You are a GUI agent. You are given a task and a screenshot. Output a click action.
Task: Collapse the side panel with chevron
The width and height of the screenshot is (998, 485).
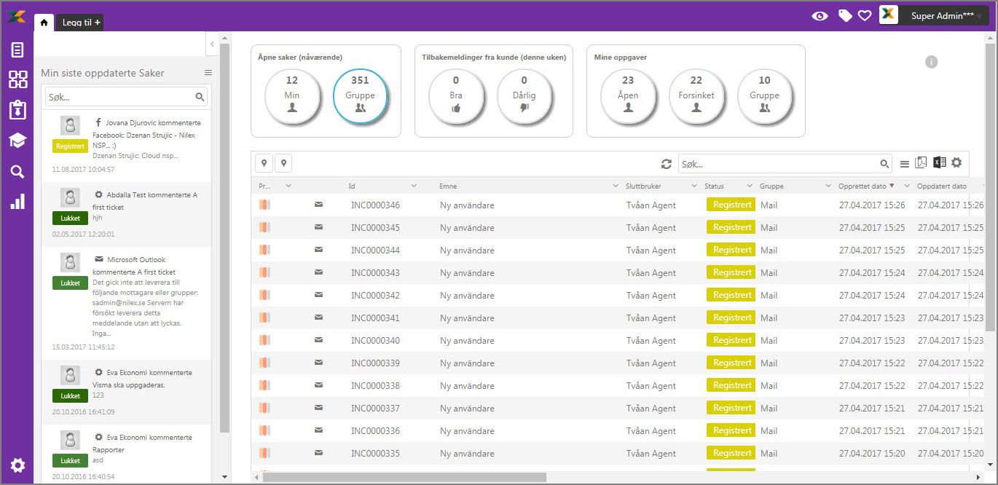click(212, 44)
